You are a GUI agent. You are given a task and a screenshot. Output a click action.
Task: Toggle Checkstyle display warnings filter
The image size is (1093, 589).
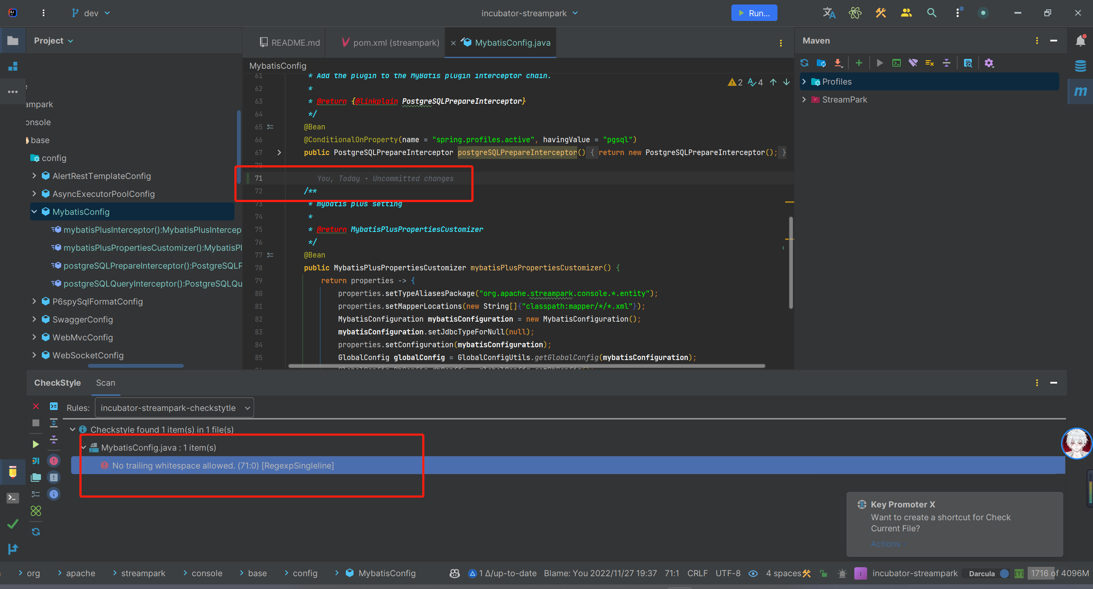[x=54, y=478]
